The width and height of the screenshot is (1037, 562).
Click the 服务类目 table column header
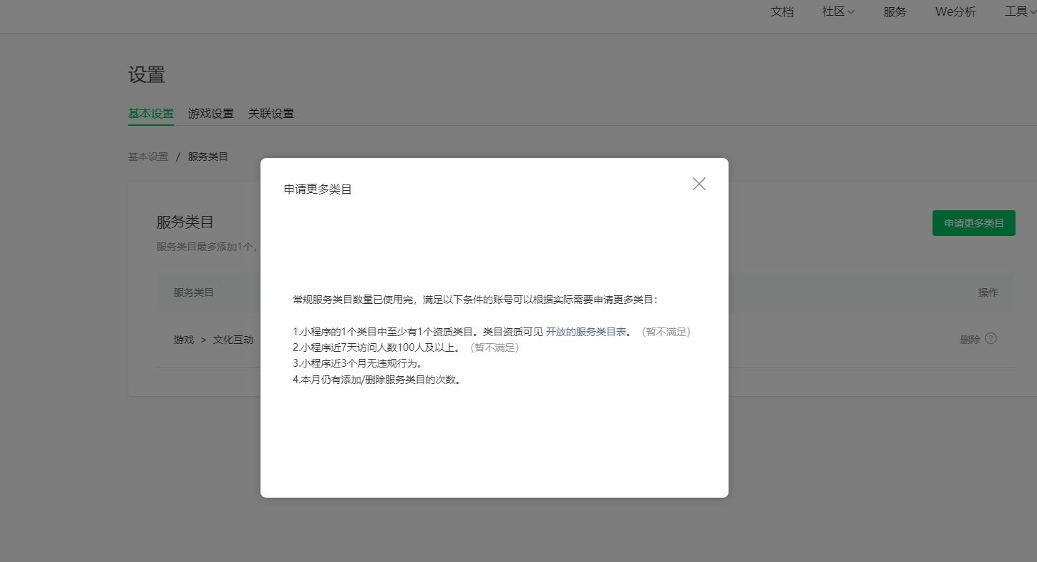(x=194, y=292)
